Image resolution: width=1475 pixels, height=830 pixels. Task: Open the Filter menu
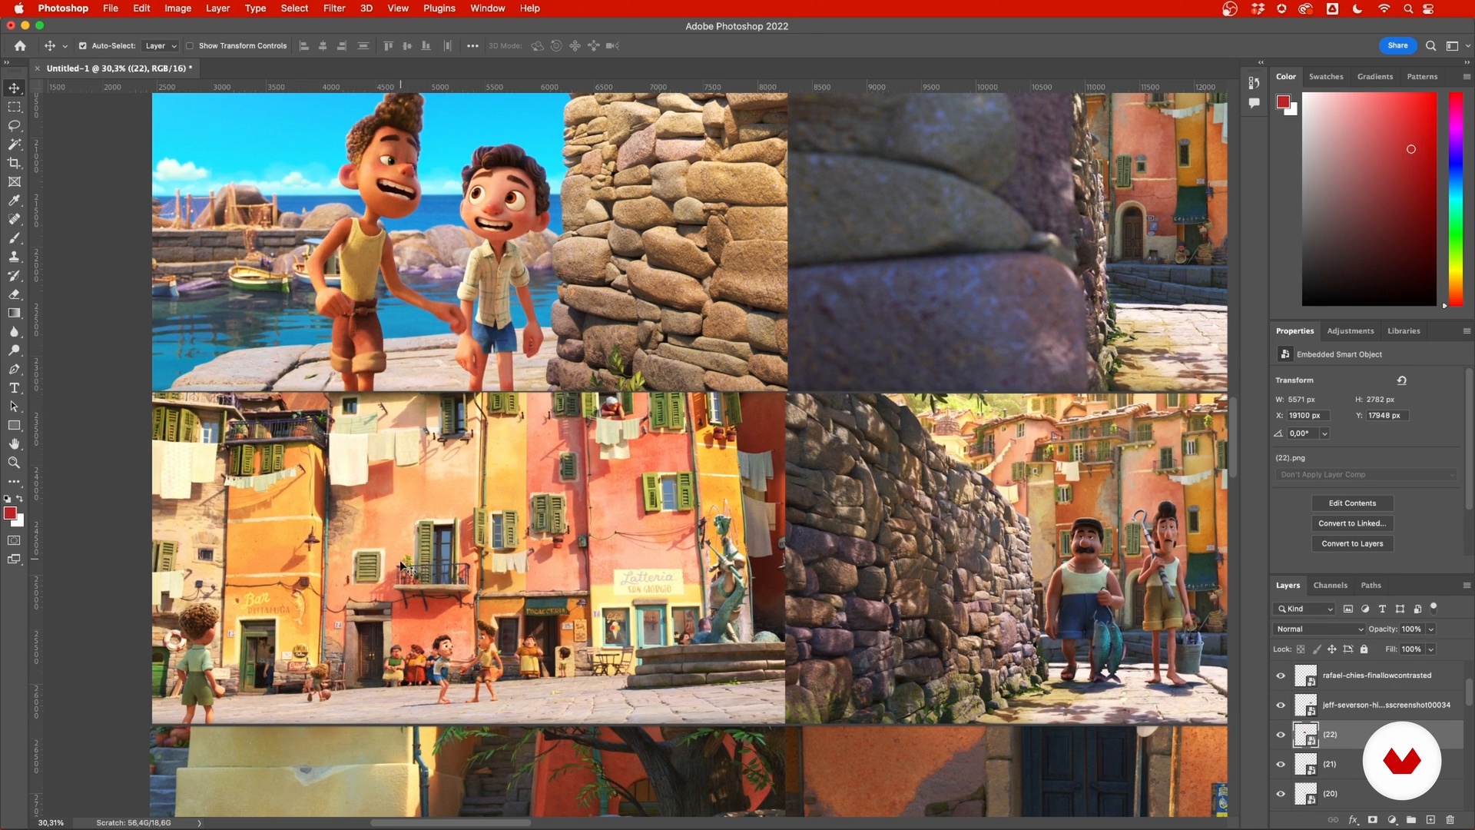click(334, 8)
